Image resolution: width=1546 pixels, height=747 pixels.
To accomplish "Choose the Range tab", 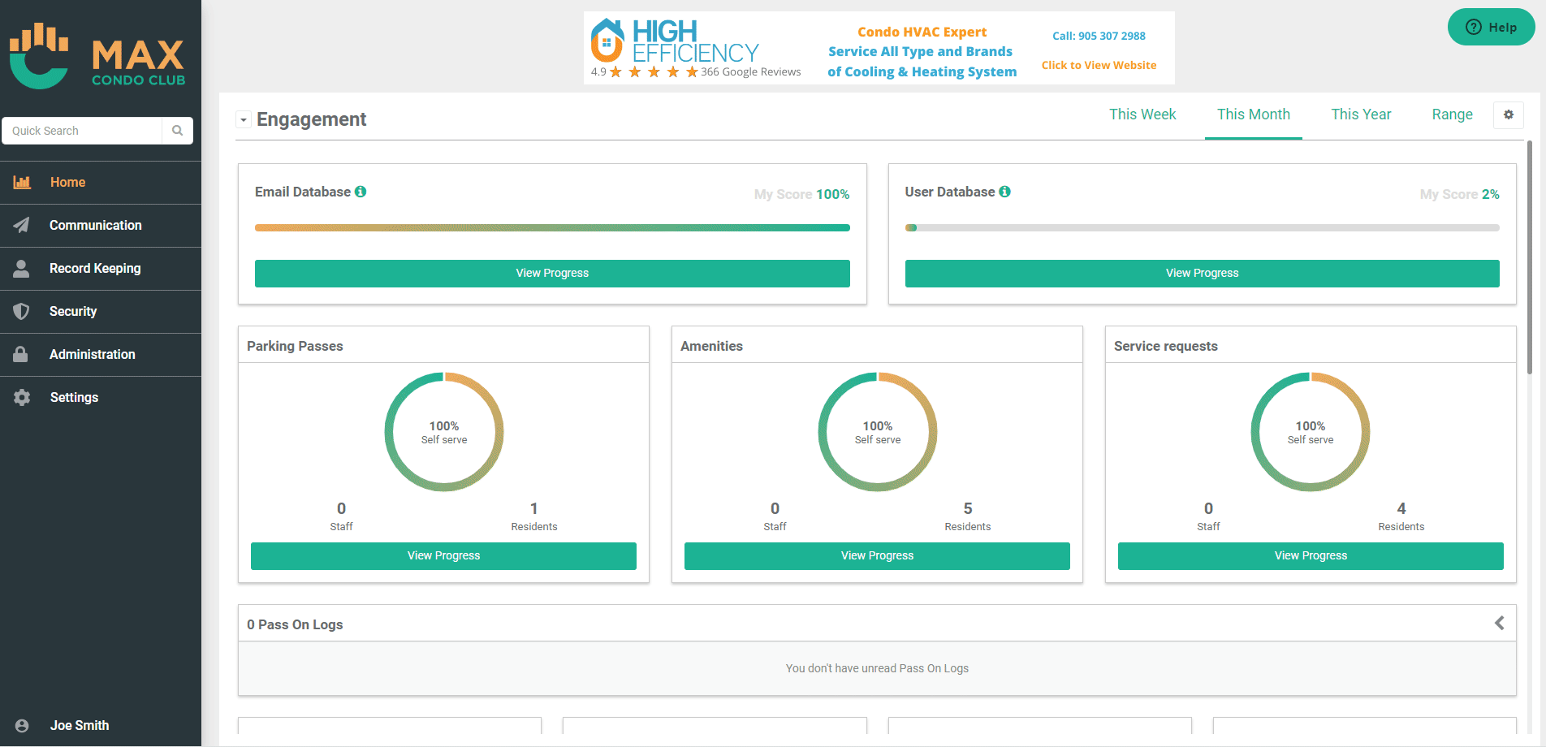I will pos(1452,114).
